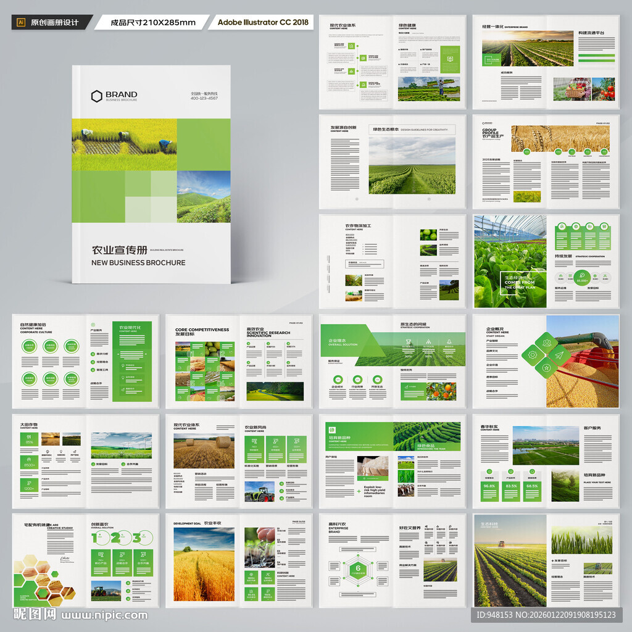The image size is (632, 632).
Task: Click the gear icon diamond in 企业概况 spread
Action: (x=533, y=355)
